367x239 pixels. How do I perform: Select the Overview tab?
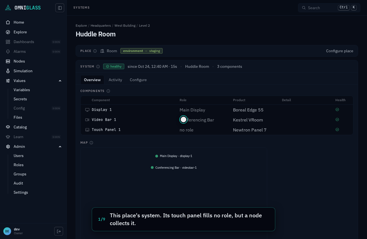click(92, 80)
